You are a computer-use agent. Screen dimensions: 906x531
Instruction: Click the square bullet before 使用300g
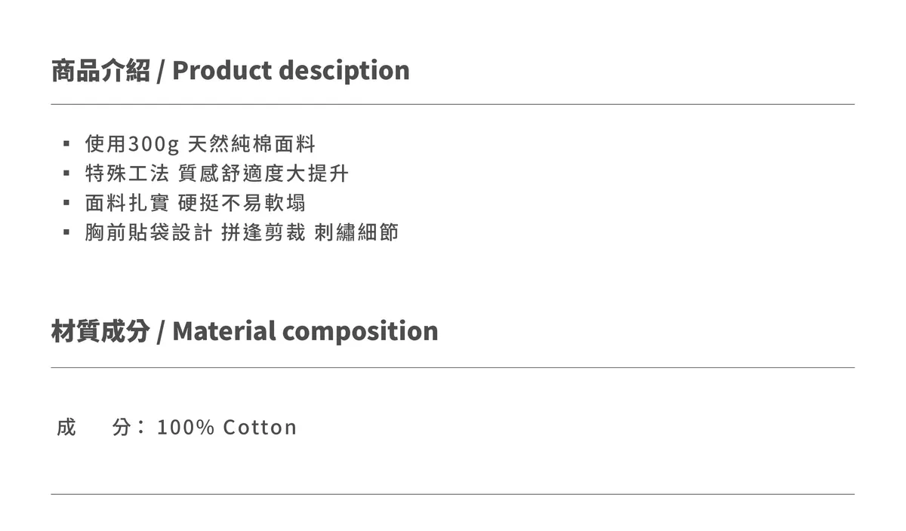coord(66,143)
